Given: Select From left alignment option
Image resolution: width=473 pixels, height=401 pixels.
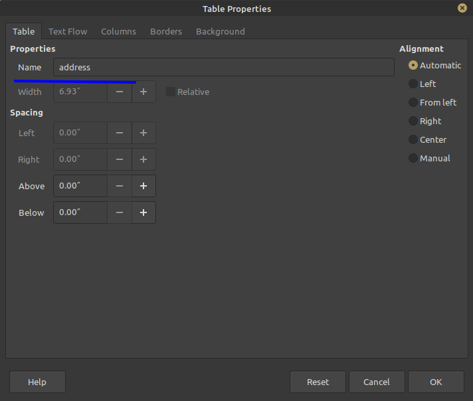Looking at the screenshot, I should pyautogui.click(x=413, y=102).
